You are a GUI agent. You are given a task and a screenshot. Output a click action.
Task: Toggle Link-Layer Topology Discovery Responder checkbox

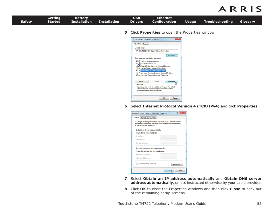(x=137, y=75)
